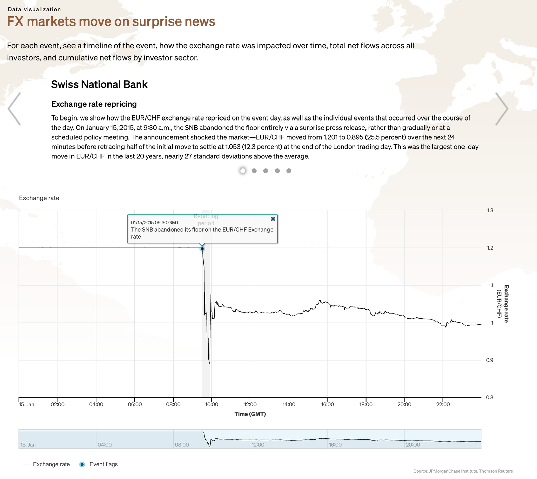Jump to the fifth carousel dot
The image size is (537, 479).
[289, 171]
